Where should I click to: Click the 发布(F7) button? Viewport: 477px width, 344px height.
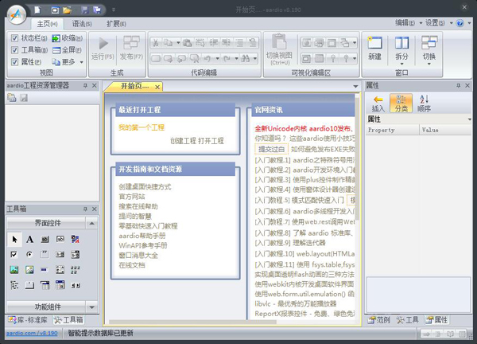tap(131, 49)
